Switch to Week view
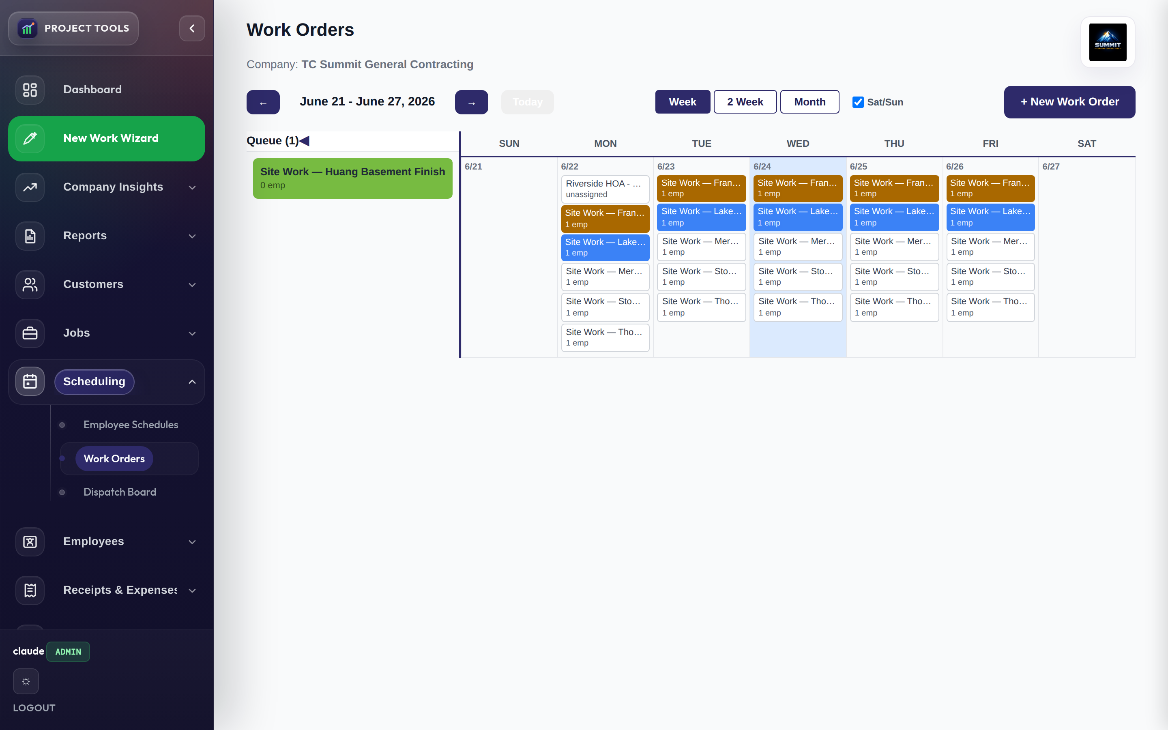This screenshot has width=1168, height=730. click(683, 102)
